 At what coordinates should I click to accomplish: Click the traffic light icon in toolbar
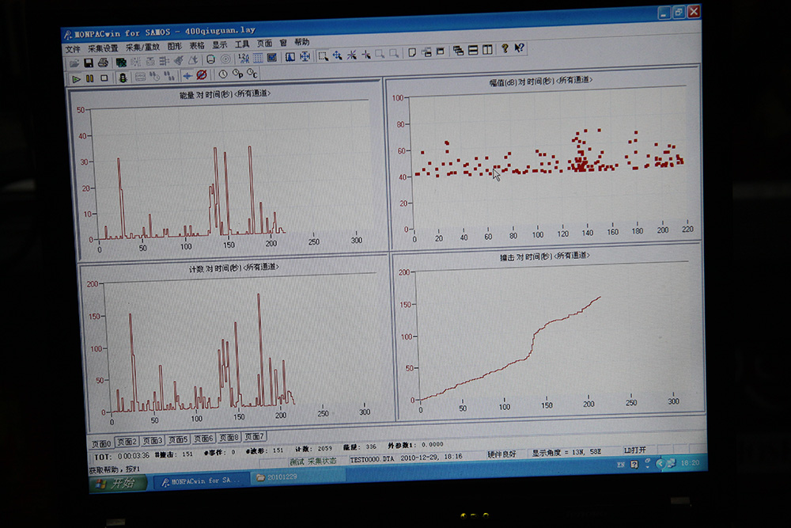pos(122,78)
